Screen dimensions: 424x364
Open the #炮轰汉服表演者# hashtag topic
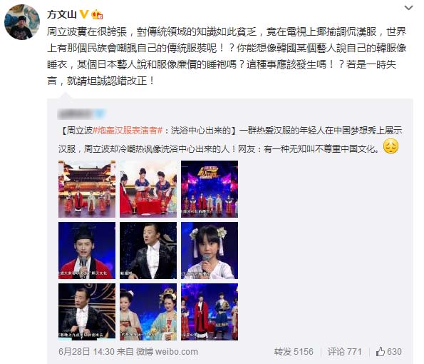pos(128,131)
